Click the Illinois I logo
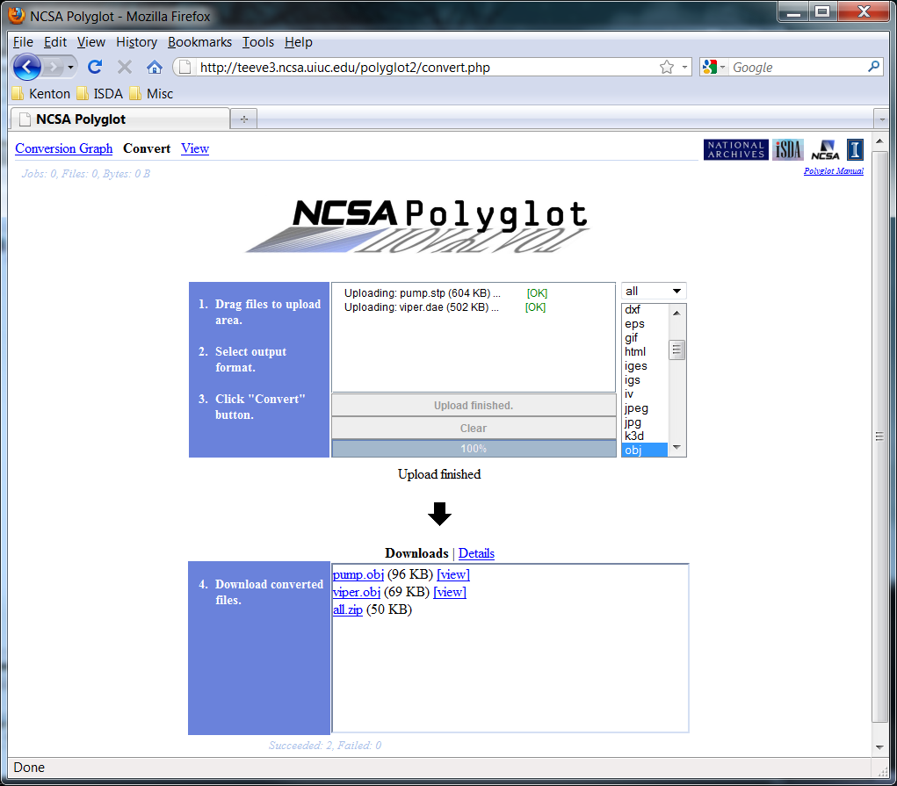The image size is (897, 786). (855, 150)
